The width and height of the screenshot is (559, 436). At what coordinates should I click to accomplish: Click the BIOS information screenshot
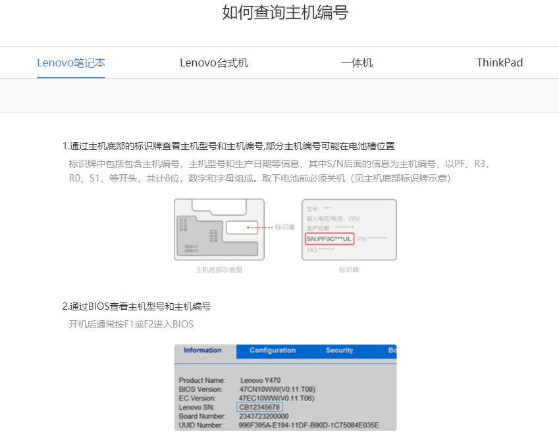click(285, 387)
